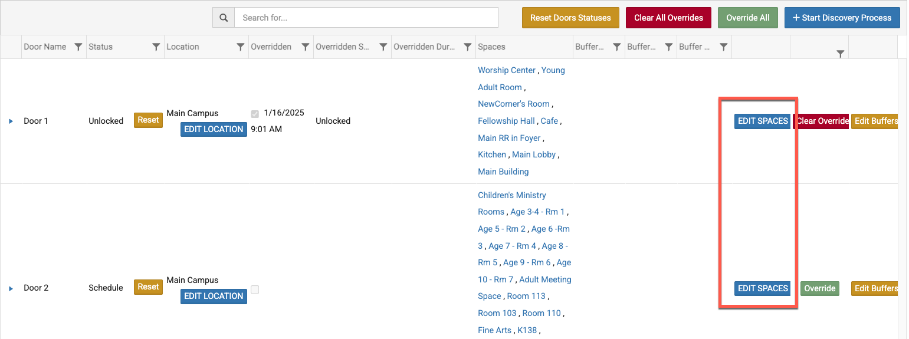Sort by Location column header
This screenshot has height=339, width=909.
(x=183, y=47)
